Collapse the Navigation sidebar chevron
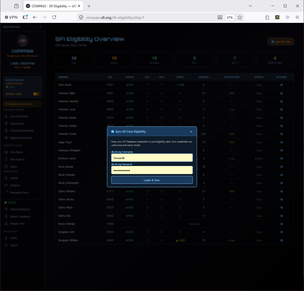The height and width of the screenshot is (291, 304). (40, 27)
